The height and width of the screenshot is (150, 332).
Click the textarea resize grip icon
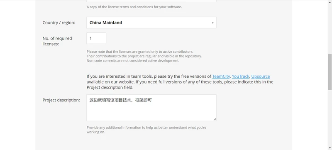215,119
